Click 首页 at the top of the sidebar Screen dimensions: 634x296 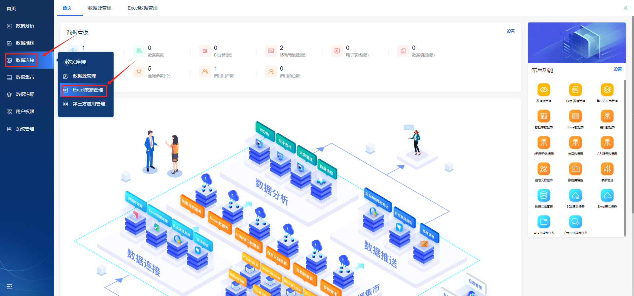tap(11, 9)
